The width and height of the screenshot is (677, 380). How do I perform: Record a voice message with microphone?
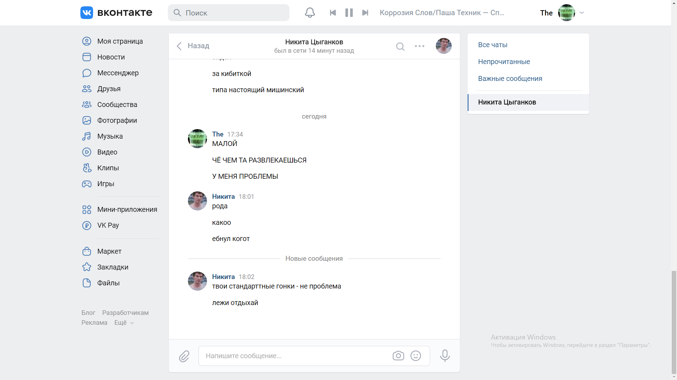pyautogui.click(x=445, y=356)
